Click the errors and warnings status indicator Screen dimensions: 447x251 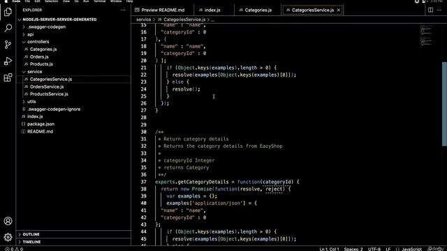14,249
